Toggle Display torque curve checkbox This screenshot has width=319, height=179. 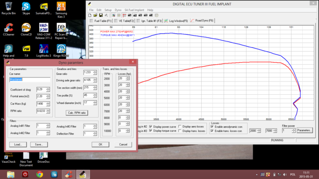151,131
